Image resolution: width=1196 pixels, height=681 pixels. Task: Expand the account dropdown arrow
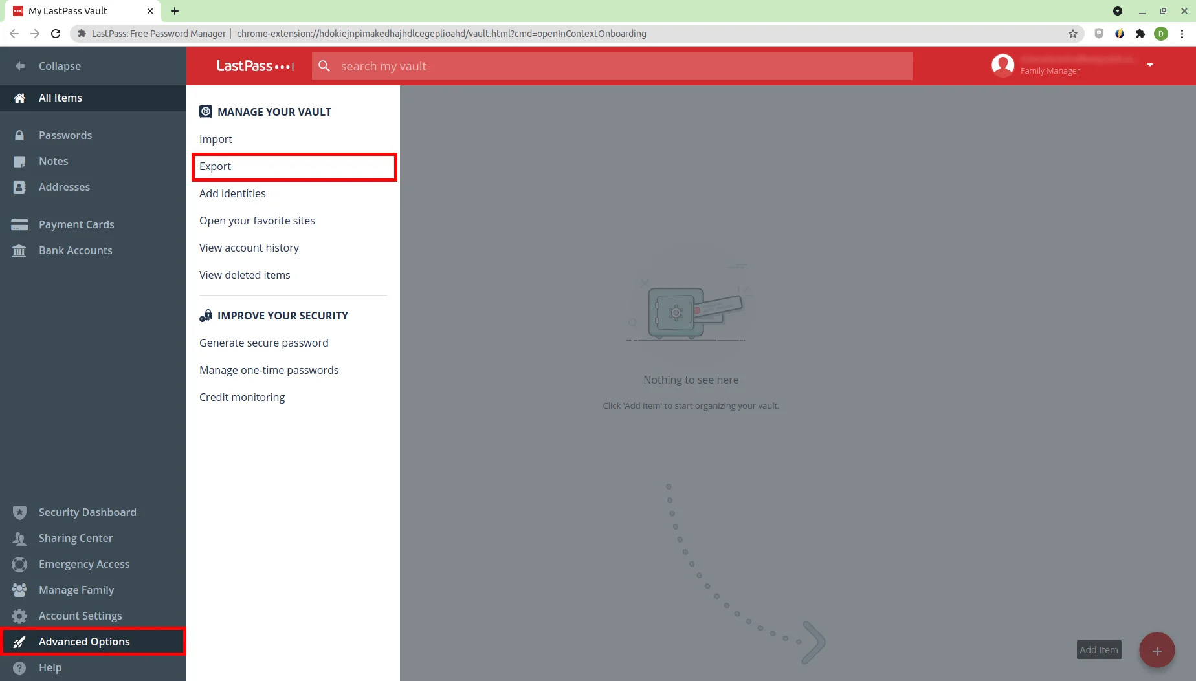[1150, 65]
